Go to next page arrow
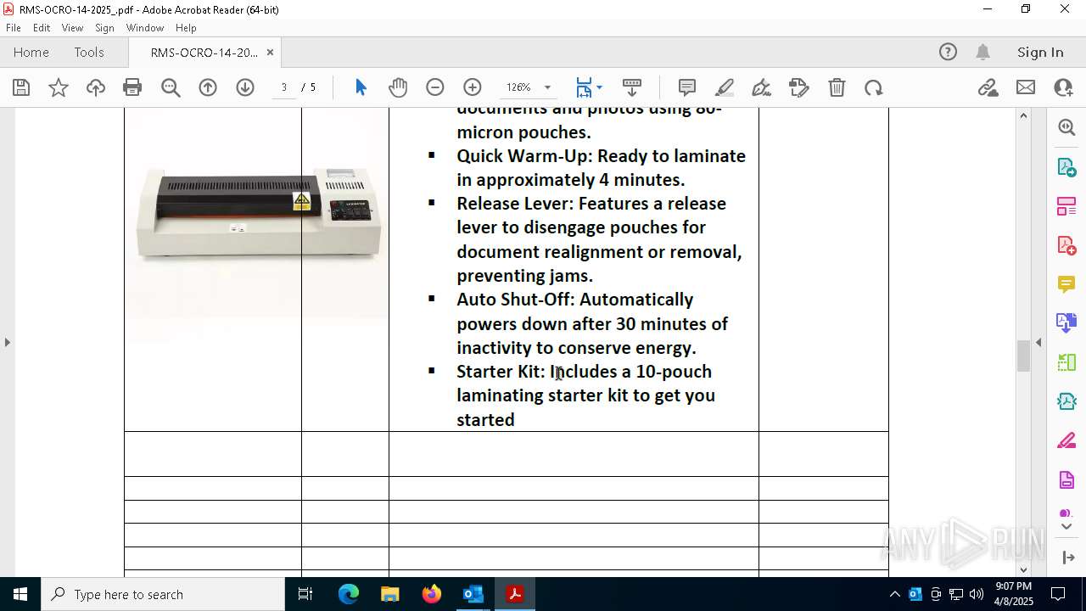 click(x=245, y=87)
